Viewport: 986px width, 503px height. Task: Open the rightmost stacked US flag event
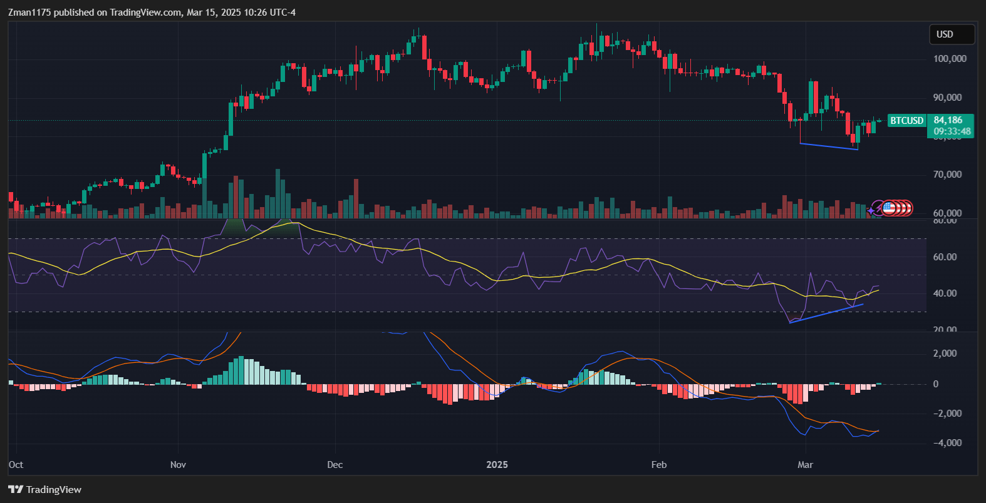click(910, 208)
